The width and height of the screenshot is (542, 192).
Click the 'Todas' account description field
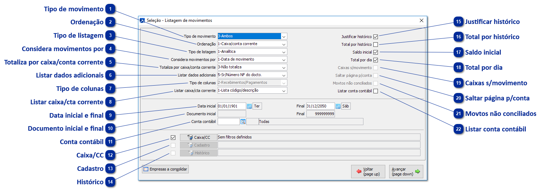pos(311,122)
